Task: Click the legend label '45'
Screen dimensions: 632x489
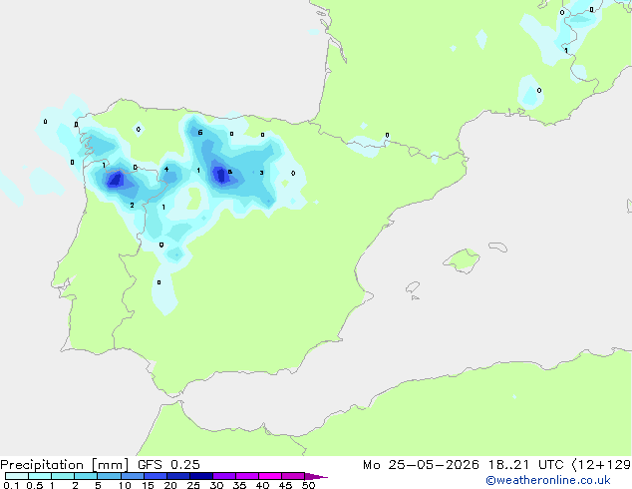Action: (285, 485)
